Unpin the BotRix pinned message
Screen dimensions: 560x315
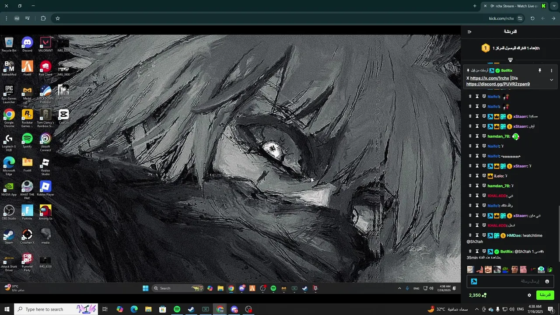coord(539,70)
